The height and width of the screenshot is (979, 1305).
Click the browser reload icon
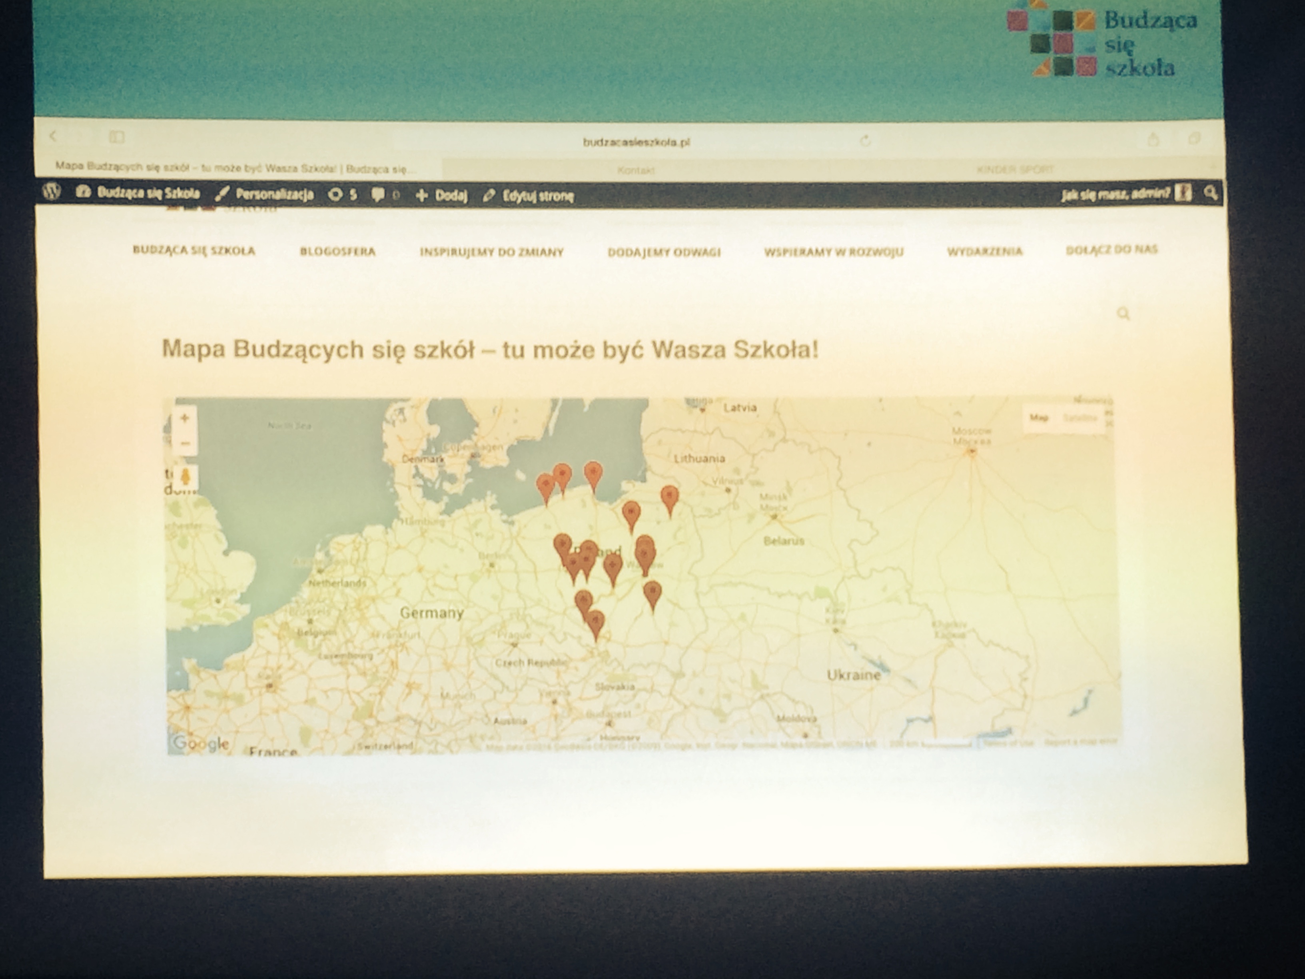click(x=865, y=140)
